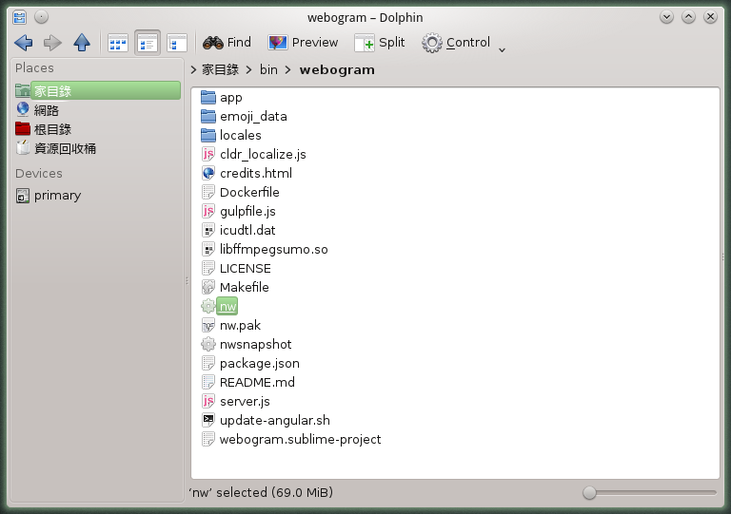Select the update-angular.sh terminal icon
Screen dimensions: 731x514
[207, 420]
